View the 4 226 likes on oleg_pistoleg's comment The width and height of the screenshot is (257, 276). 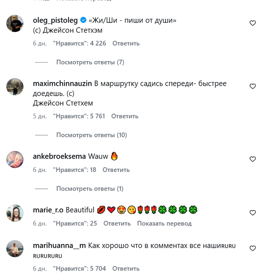click(80, 43)
